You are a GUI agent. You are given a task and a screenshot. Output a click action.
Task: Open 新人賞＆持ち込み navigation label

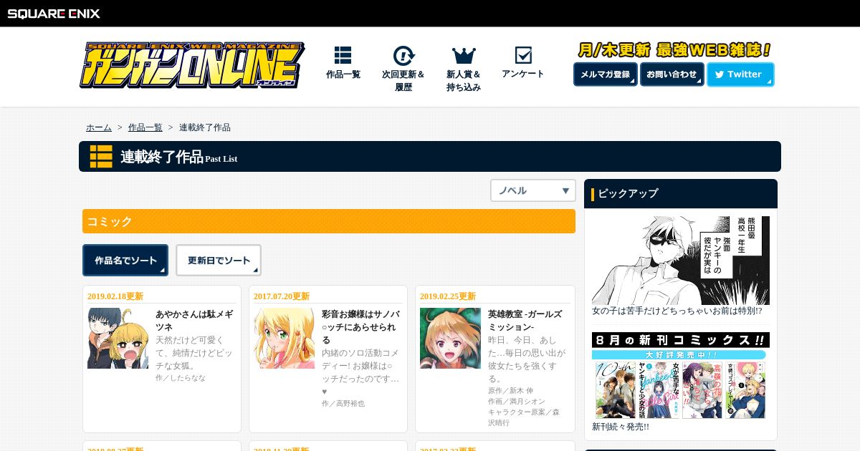[464, 81]
